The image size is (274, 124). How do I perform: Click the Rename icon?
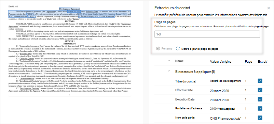[x=158, y=49]
